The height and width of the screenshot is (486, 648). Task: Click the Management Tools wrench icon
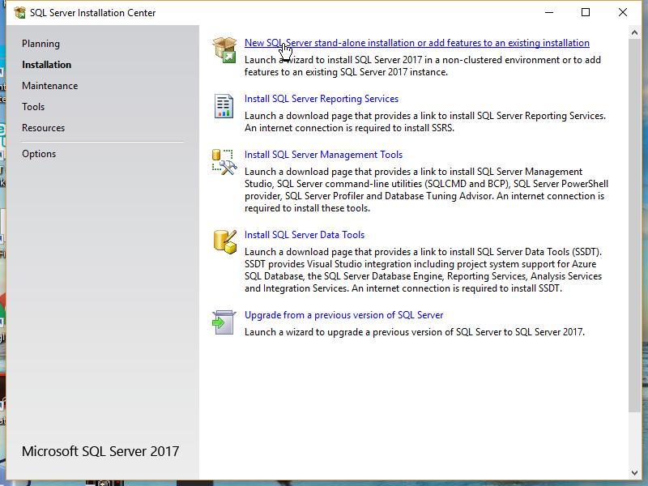224,162
